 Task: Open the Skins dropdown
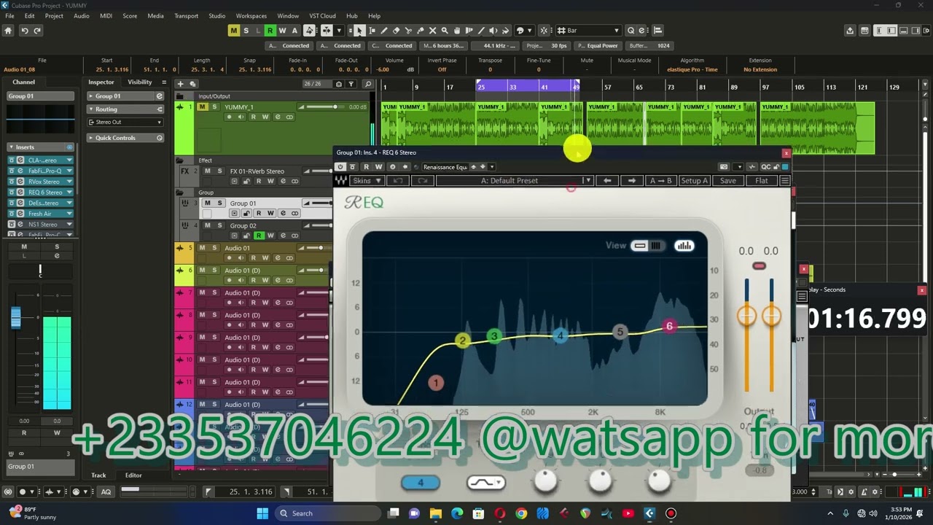point(367,180)
